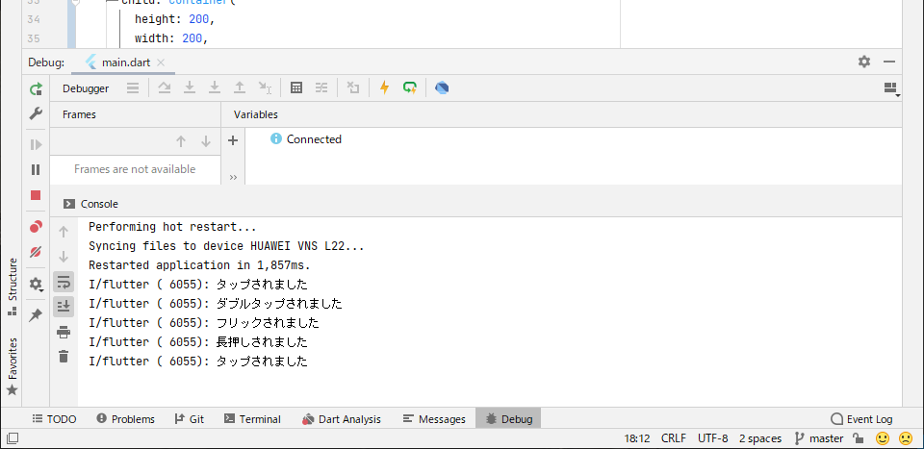
Task: Open Debug panel settings gear
Action: 864,62
